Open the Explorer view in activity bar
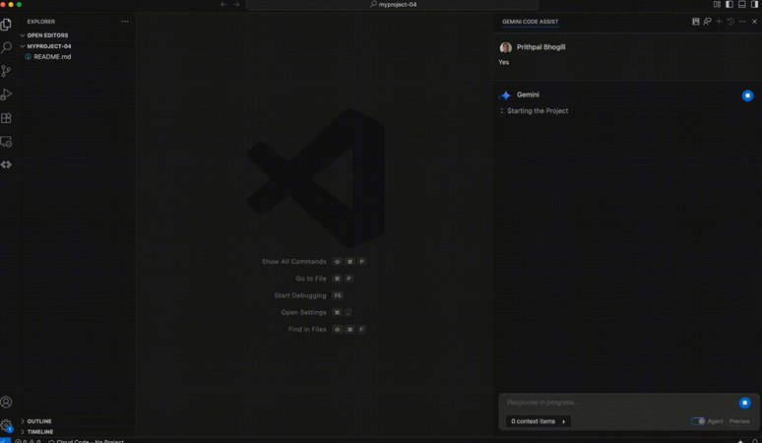762x443 pixels. (x=6, y=25)
